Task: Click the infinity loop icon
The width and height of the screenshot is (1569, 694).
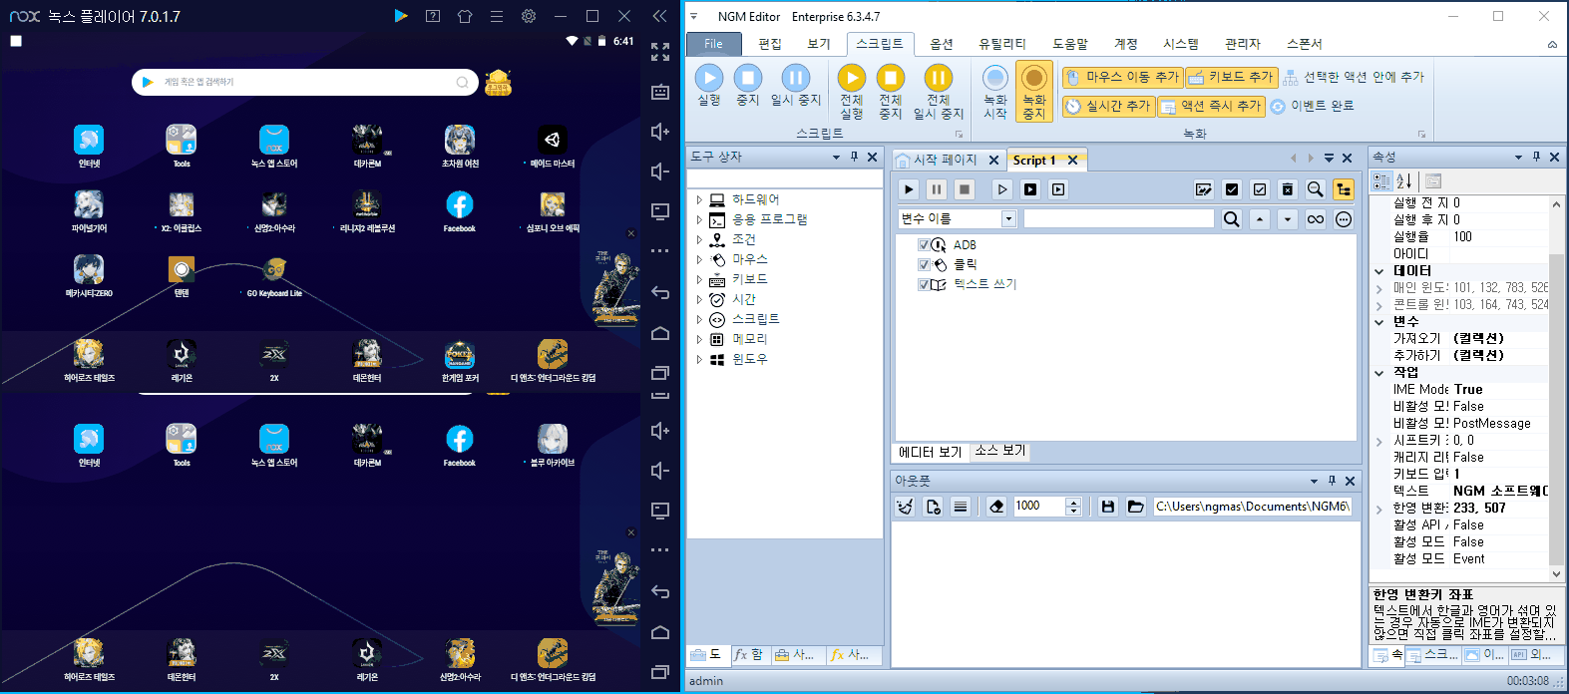Action: pyautogui.click(x=1316, y=219)
